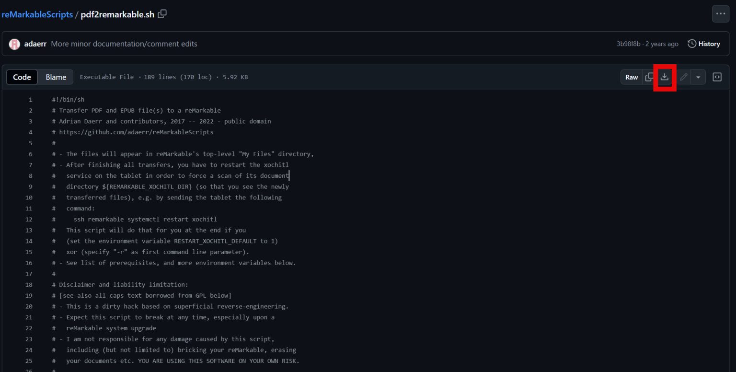Select the Code view
Viewport: 736px width, 372px height.
22,77
